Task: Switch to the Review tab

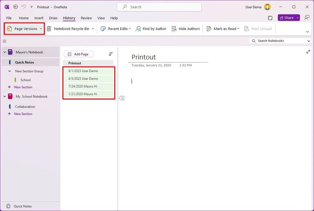Action: (86, 18)
